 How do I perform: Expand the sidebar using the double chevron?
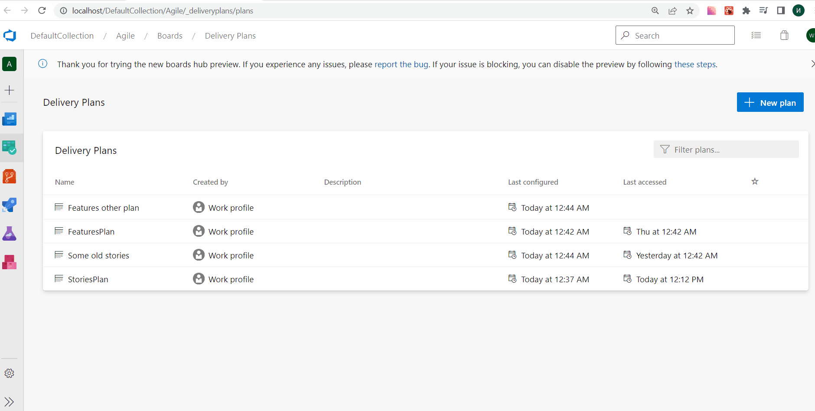9,401
